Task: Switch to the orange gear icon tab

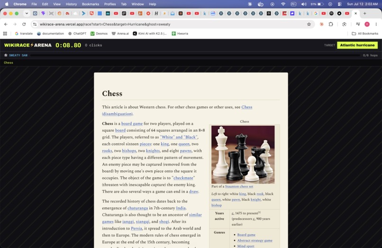Action: pos(148,13)
